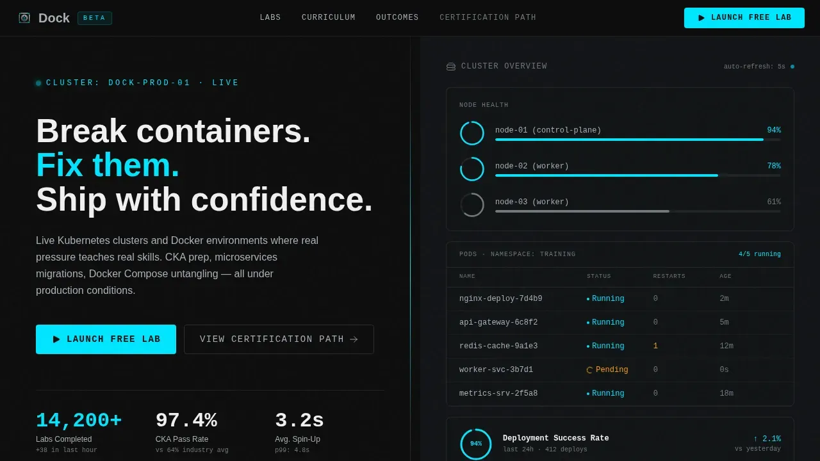Click the RESTARTS column header
The width and height of the screenshot is (820, 461).
[x=669, y=277]
